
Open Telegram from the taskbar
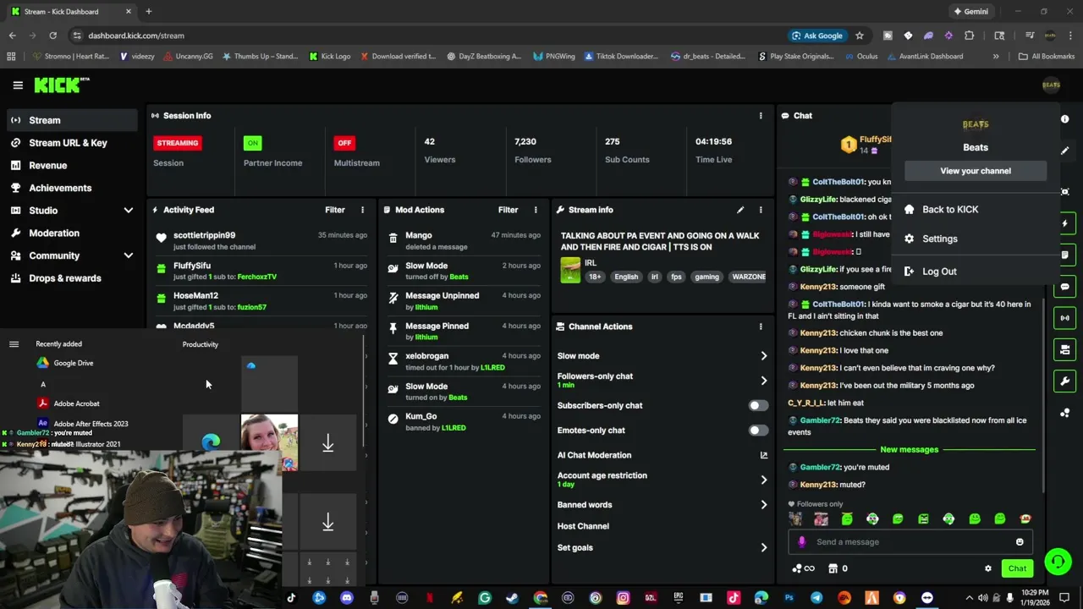[x=816, y=598]
